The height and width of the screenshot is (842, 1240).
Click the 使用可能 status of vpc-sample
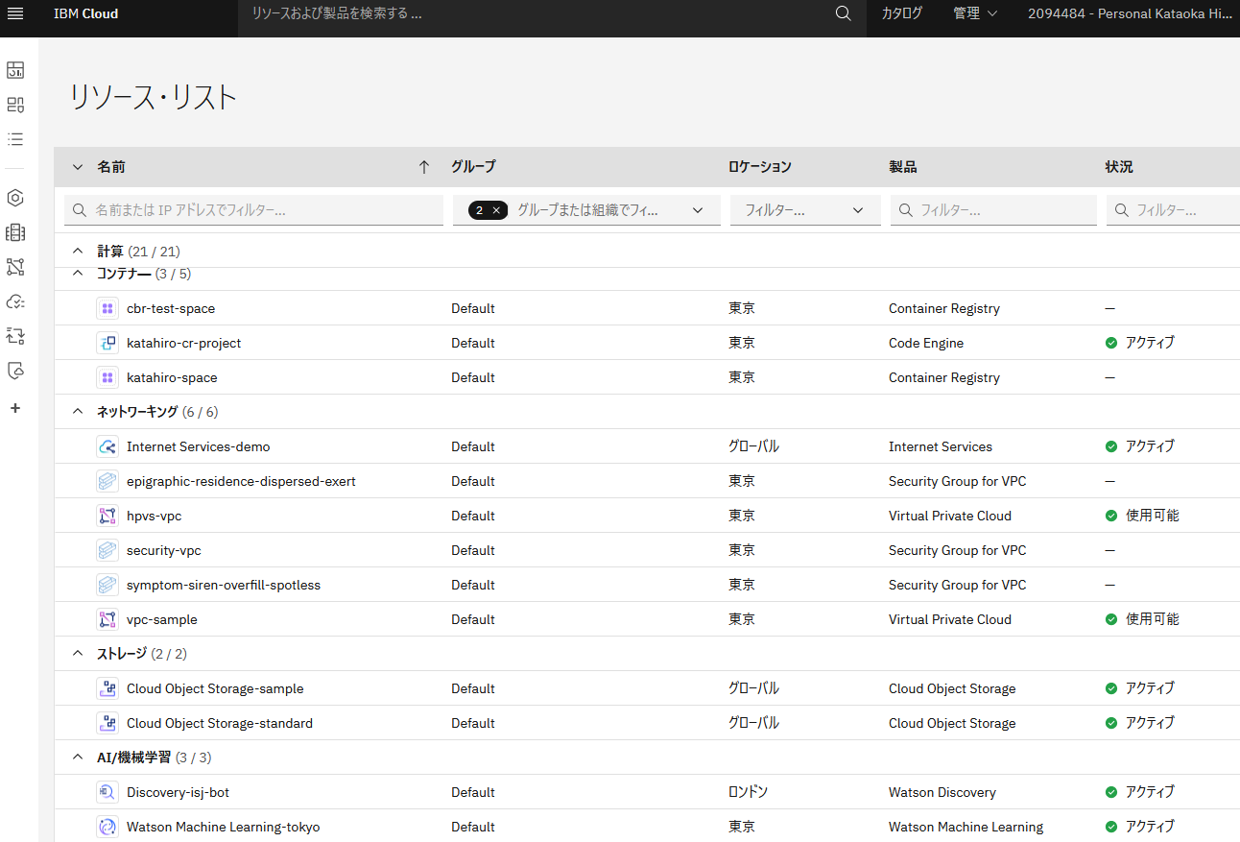coord(1152,619)
